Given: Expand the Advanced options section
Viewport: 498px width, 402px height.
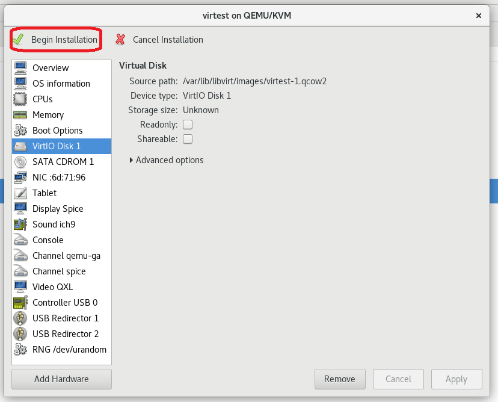Looking at the screenshot, I should click(167, 160).
